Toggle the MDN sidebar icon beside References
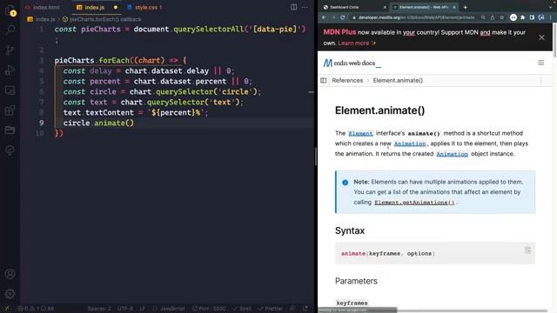This screenshot has width=557, height=313. click(x=323, y=81)
